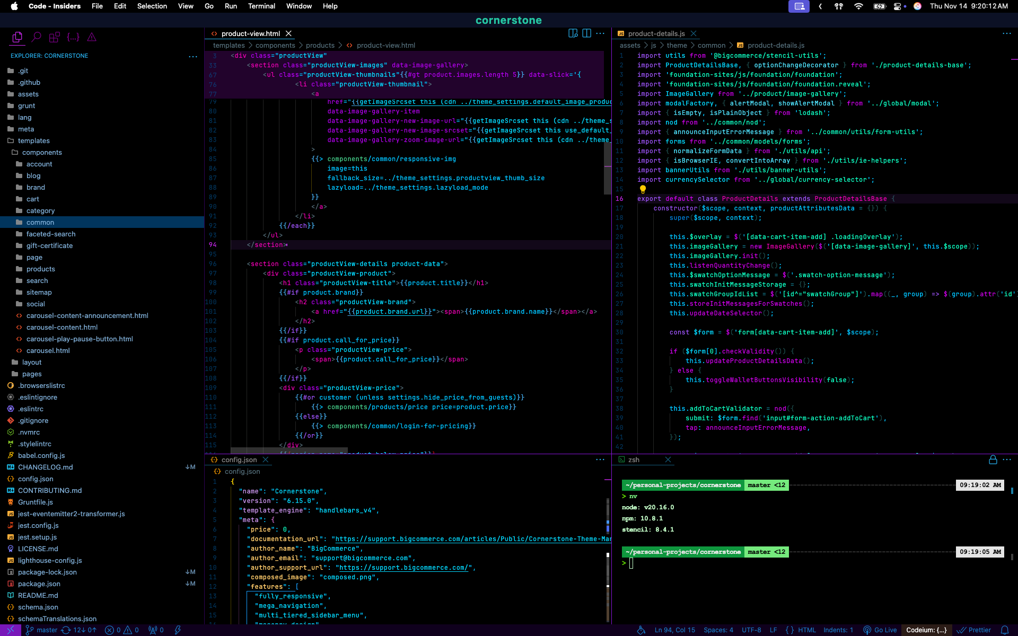The width and height of the screenshot is (1018, 636).
Task: Toggle Codeium status bar item
Action: 926,630
